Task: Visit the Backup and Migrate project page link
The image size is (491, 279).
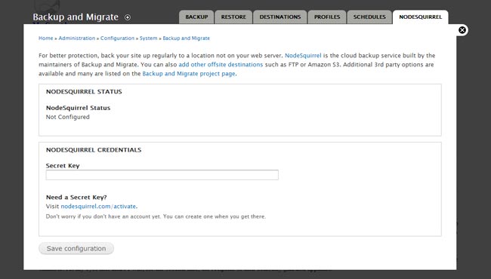Action: pos(189,74)
